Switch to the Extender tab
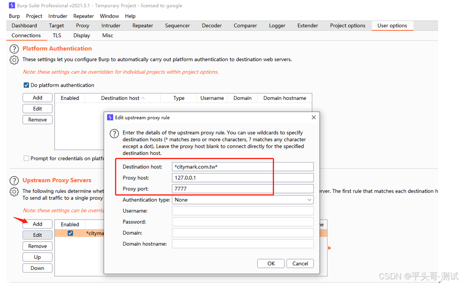The image size is (460, 284). coord(308,25)
